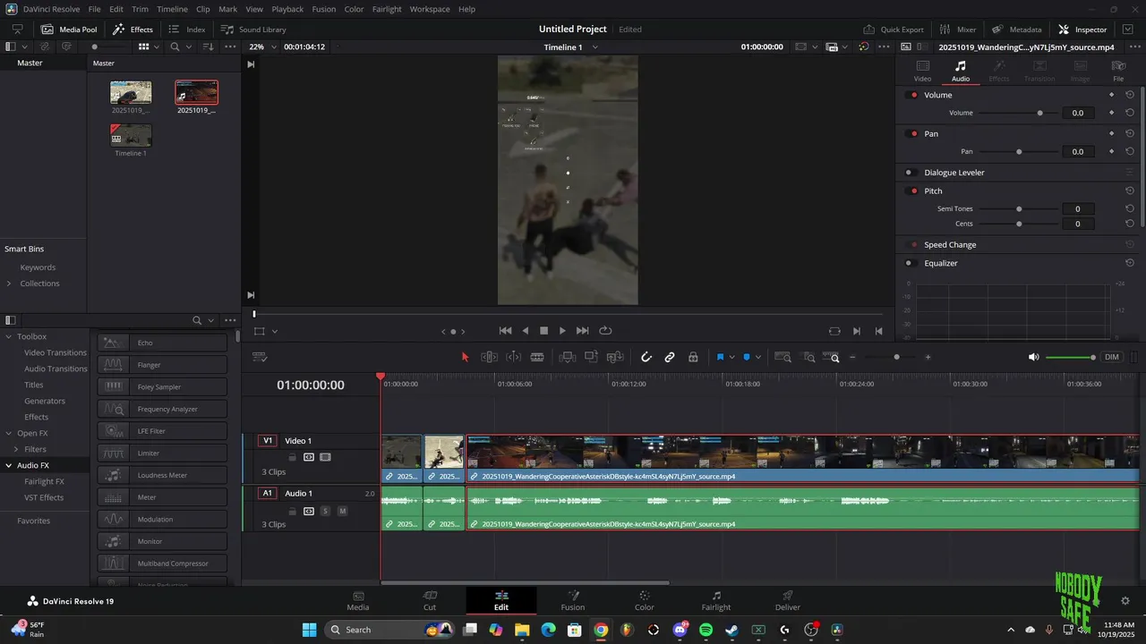The image size is (1146, 644).
Task: Open the Mixer panel
Action: pyautogui.click(x=958, y=29)
